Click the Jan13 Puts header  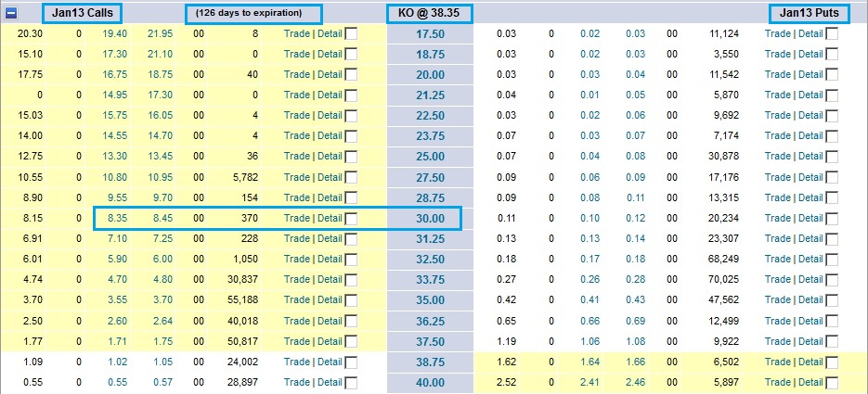coord(810,13)
